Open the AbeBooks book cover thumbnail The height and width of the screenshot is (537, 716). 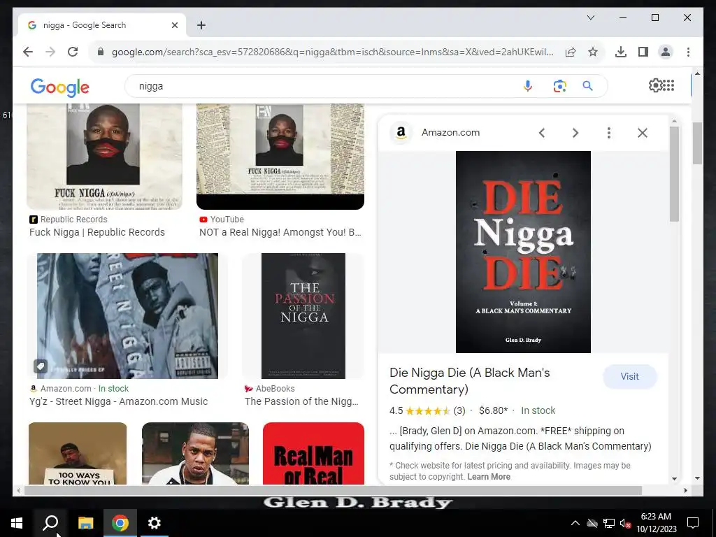pos(303,316)
